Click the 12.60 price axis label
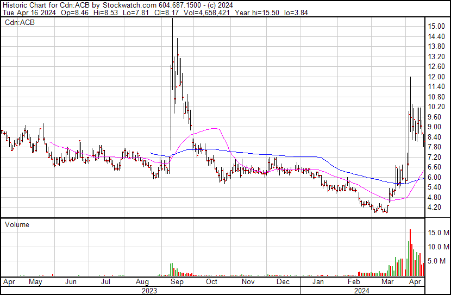Image resolution: width=451 pixels, height=295 pixels. [x=436, y=66]
